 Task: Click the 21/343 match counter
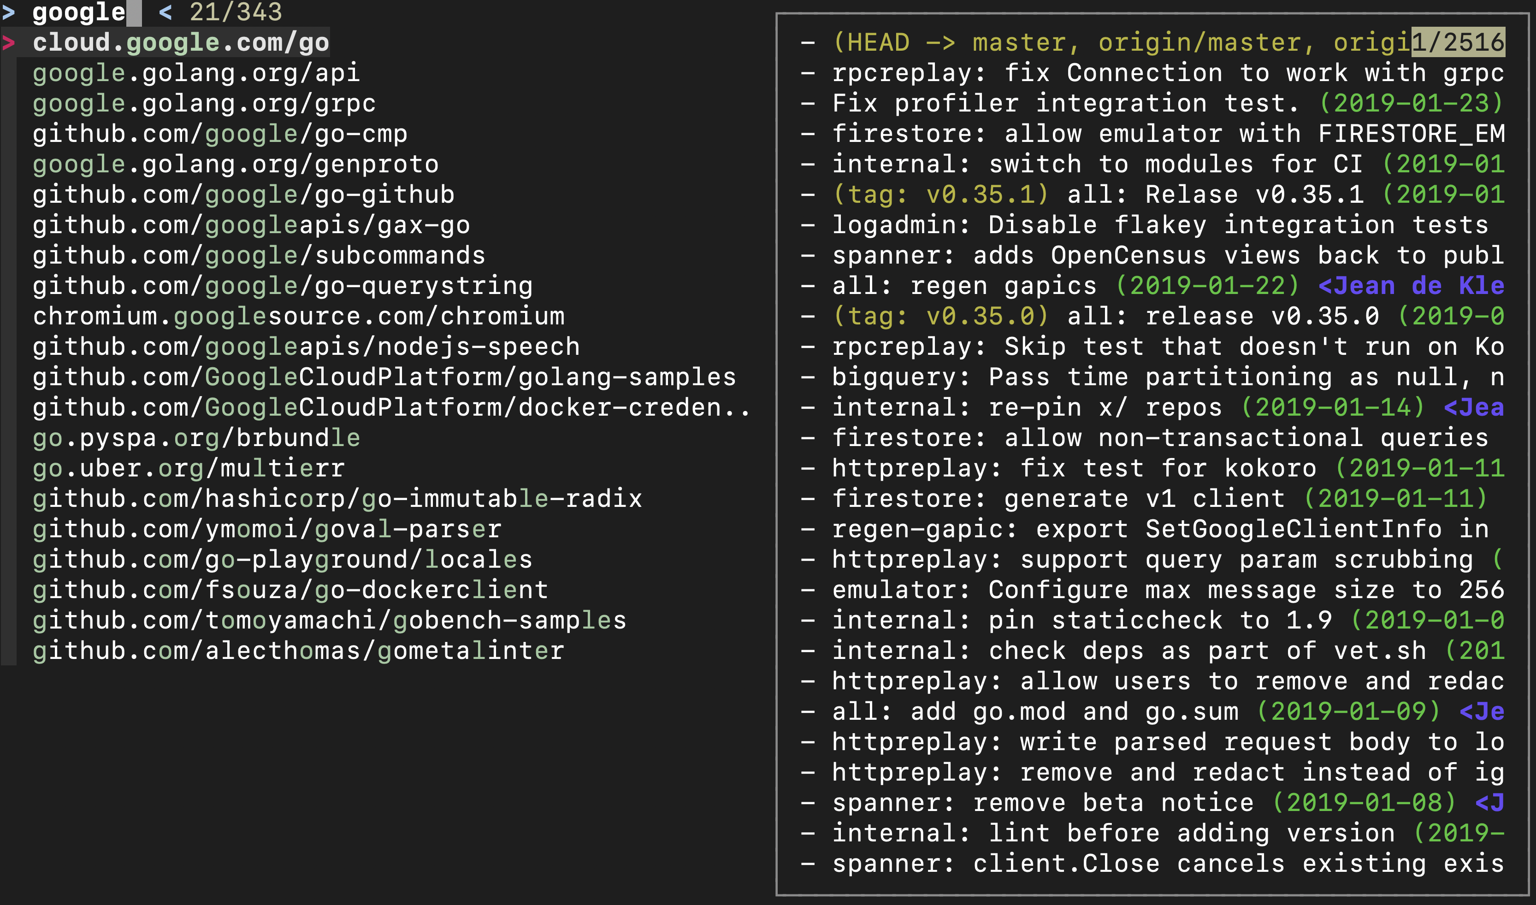[236, 12]
